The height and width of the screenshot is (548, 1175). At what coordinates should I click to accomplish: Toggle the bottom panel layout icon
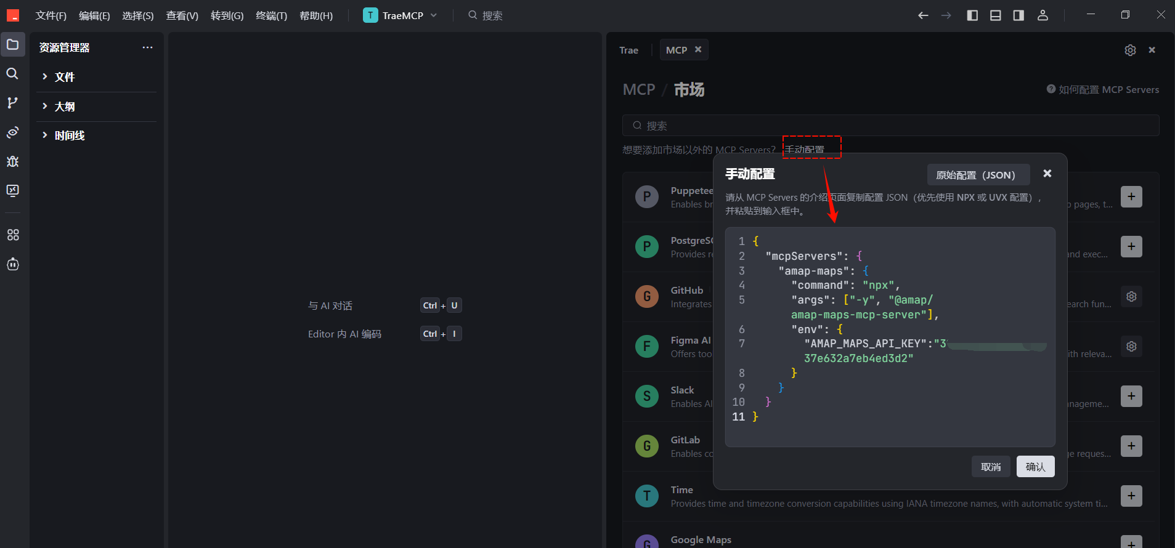pyautogui.click(x=995, y=15)
